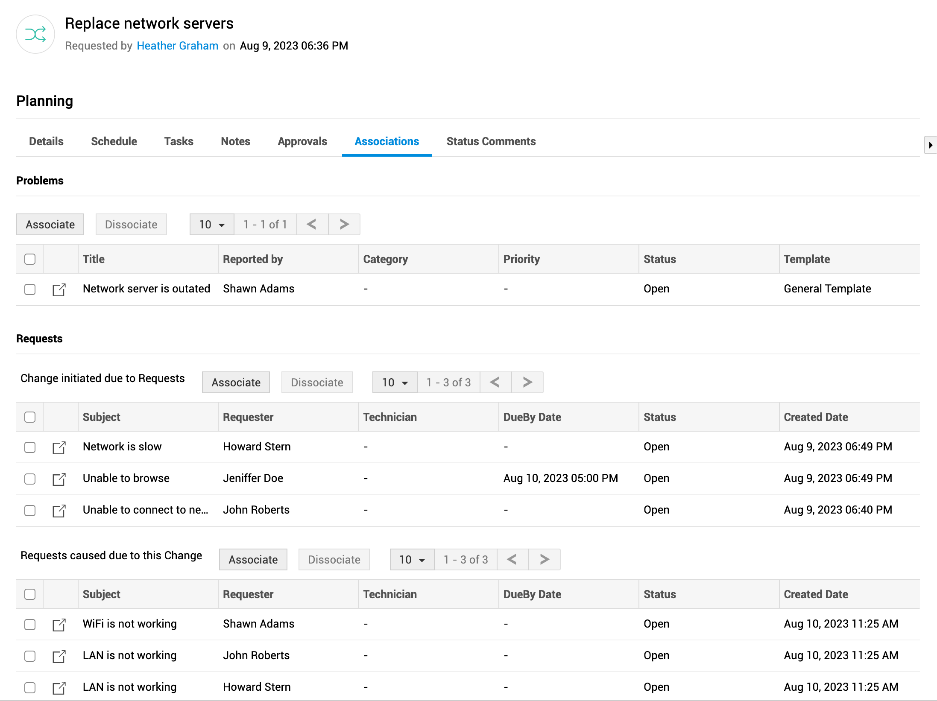The image size is (937, 701).
Task: Open Heather Graham requester link
Action: pyautogui.click(x=178, y=46)
